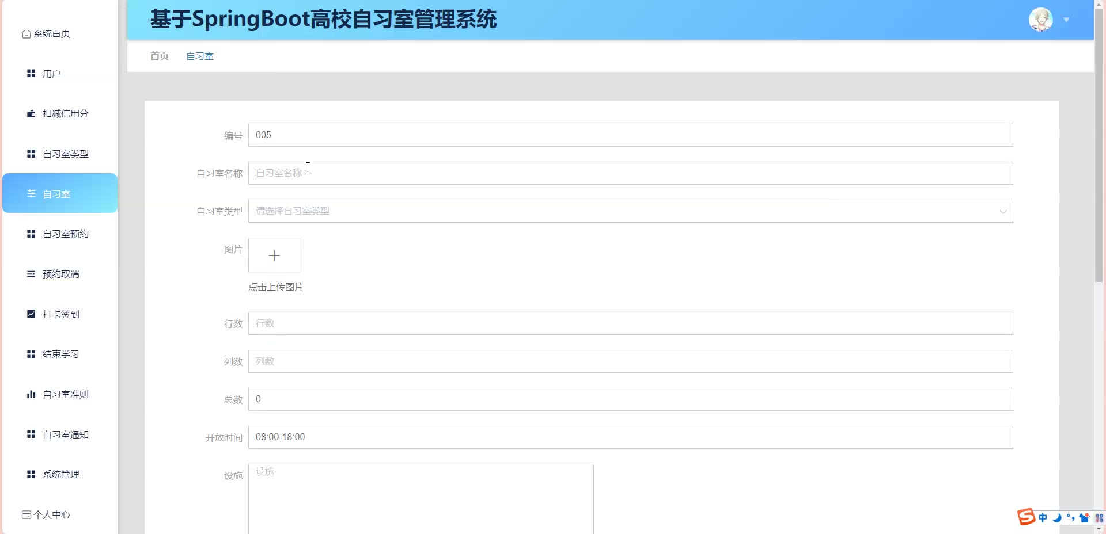Click the grid icon beside 系统管理
Image resolution: width=1106 pixels, height=534 pixels.
coord(31,474)
